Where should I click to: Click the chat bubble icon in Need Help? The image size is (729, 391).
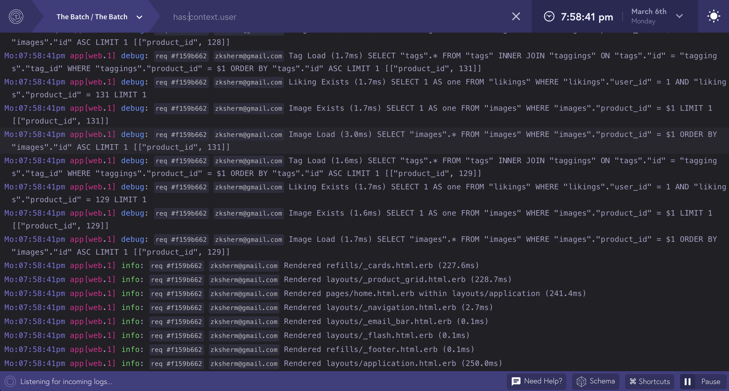click(516, 381)
